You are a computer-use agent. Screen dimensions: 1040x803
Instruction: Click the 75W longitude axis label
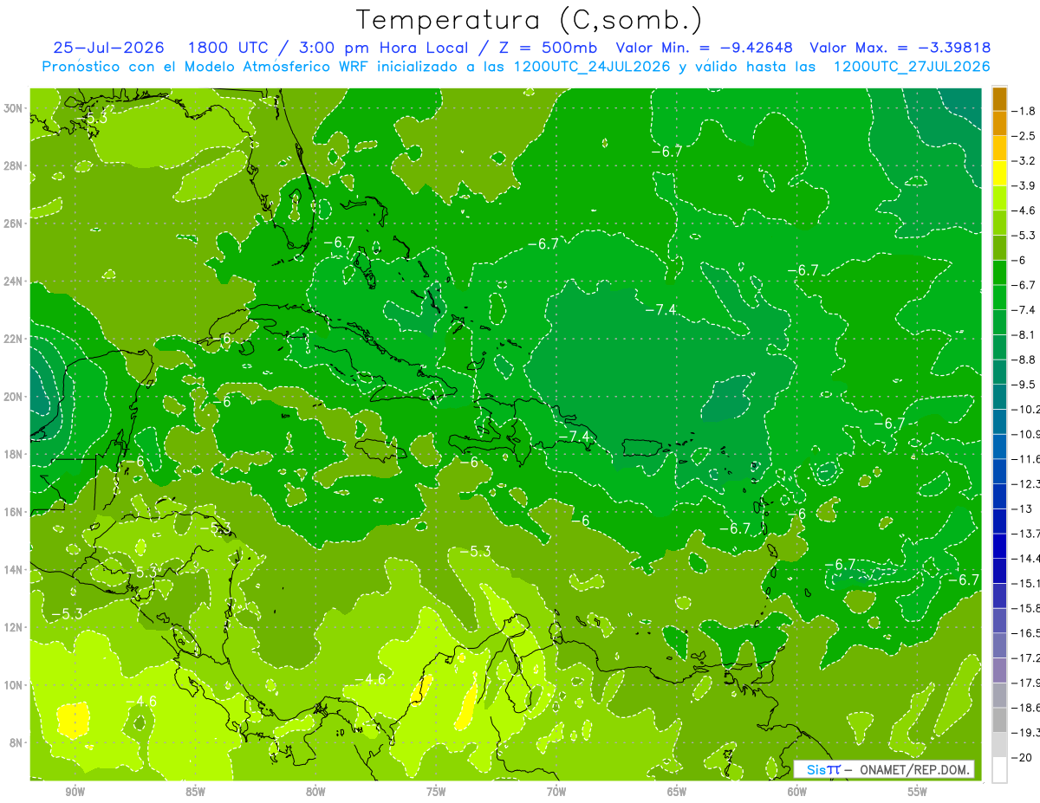click(436, 792)
